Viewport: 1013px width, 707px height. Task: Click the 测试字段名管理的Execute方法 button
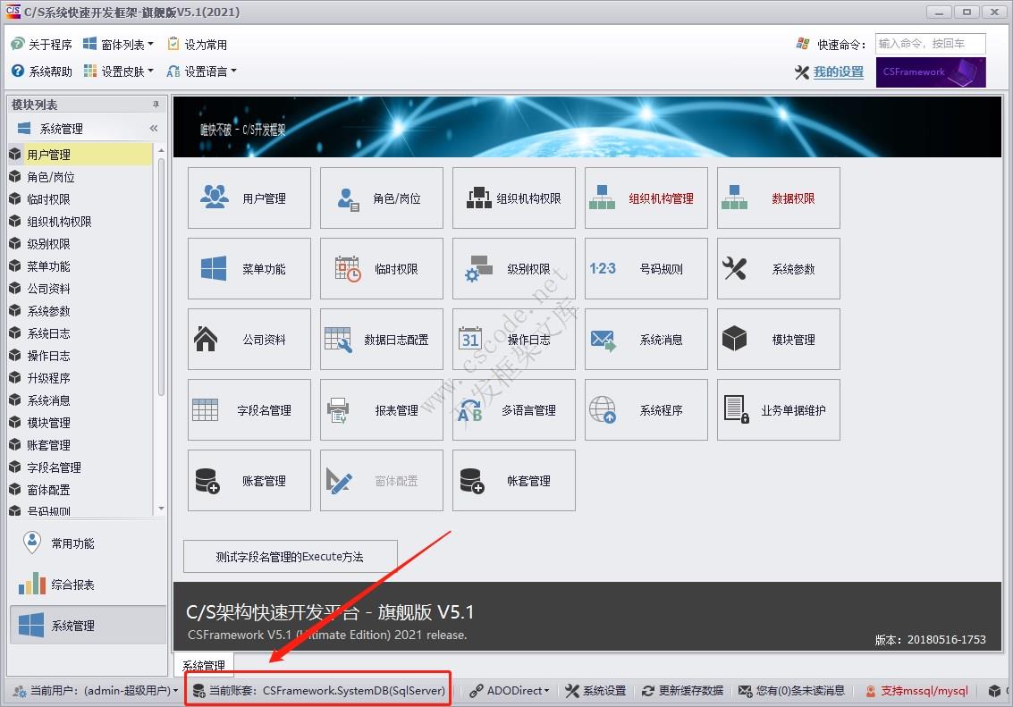[x=290, y=556]
